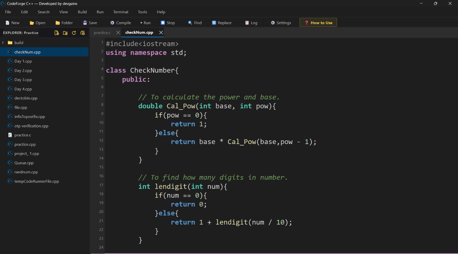
Task: Close the checkNum.cpp tab
Action: [x=161, y=32]
